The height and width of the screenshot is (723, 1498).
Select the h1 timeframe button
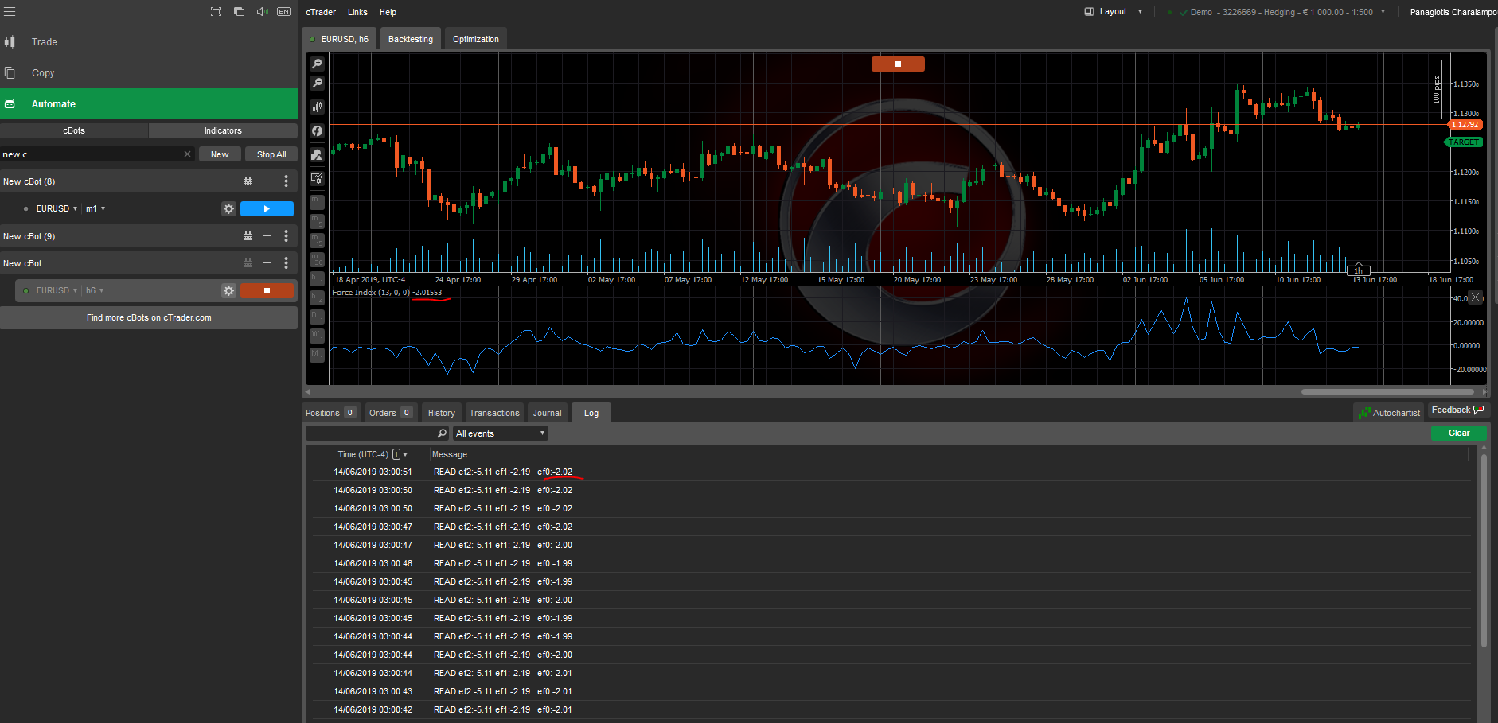click(x=317, y=278)
